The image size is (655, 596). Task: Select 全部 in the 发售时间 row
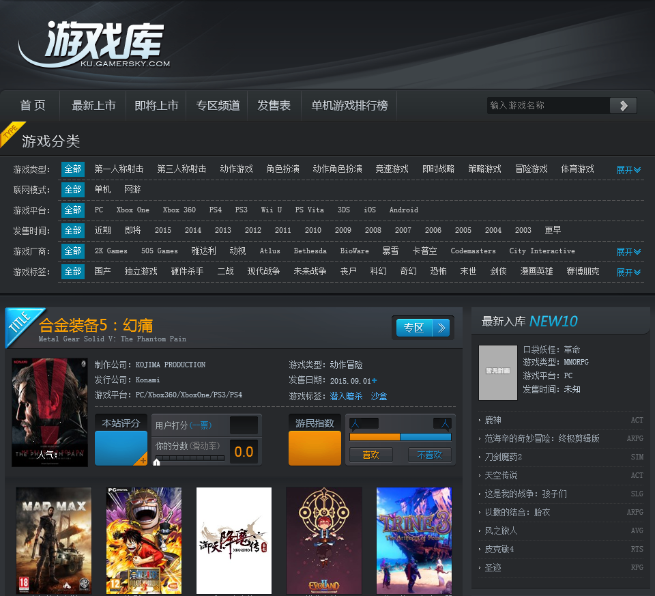click(73, 230)
